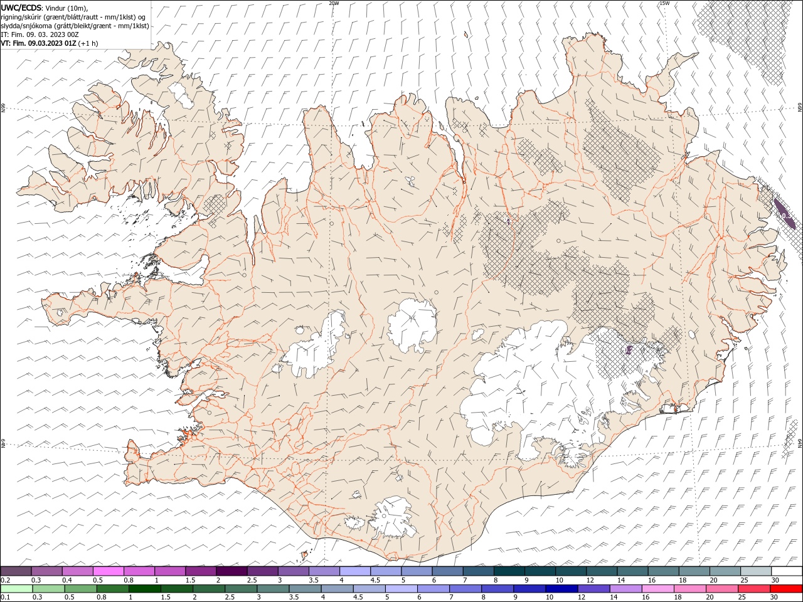The height and width of the screenshot is (602, 803).
Task: Select the pale periwinkle 5 swatch in lower legend row
Action: (x=401, y=589)
